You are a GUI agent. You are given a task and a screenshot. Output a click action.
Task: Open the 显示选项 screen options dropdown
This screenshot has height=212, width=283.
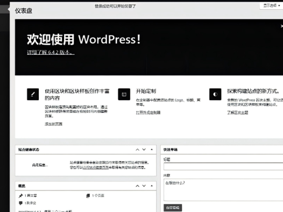coord(271,6)
